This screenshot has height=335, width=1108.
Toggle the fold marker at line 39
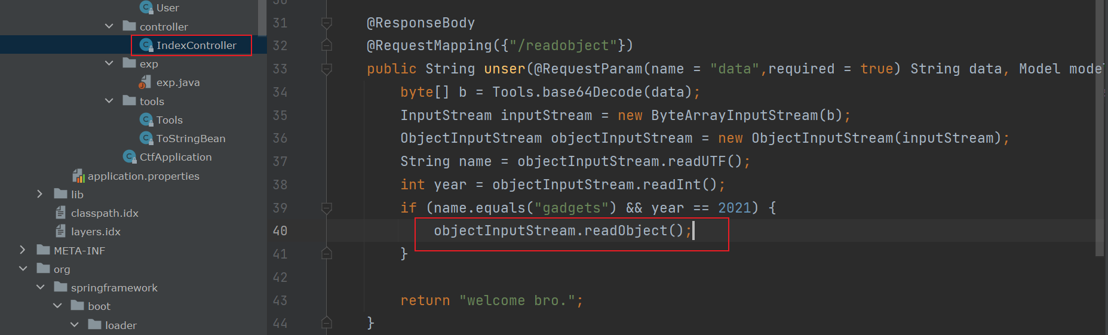coord(327,208)
